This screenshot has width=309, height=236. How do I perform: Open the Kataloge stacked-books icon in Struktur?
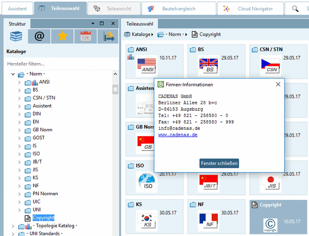(16, 36)
